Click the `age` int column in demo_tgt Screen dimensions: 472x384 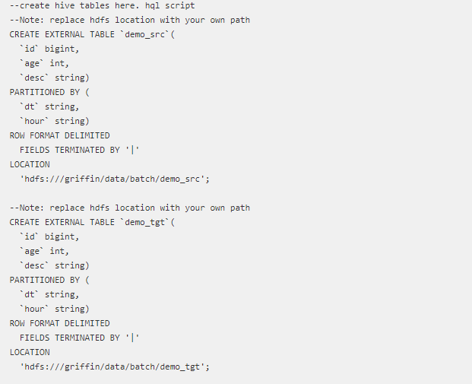coord(44,251)
